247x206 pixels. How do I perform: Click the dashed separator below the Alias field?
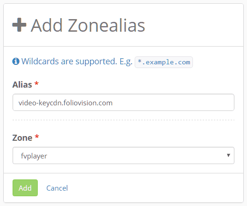pos(123,120)
